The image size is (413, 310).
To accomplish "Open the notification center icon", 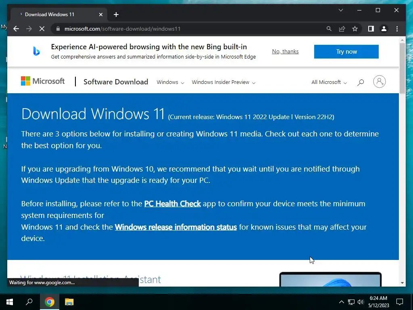I will pos(400,302).
